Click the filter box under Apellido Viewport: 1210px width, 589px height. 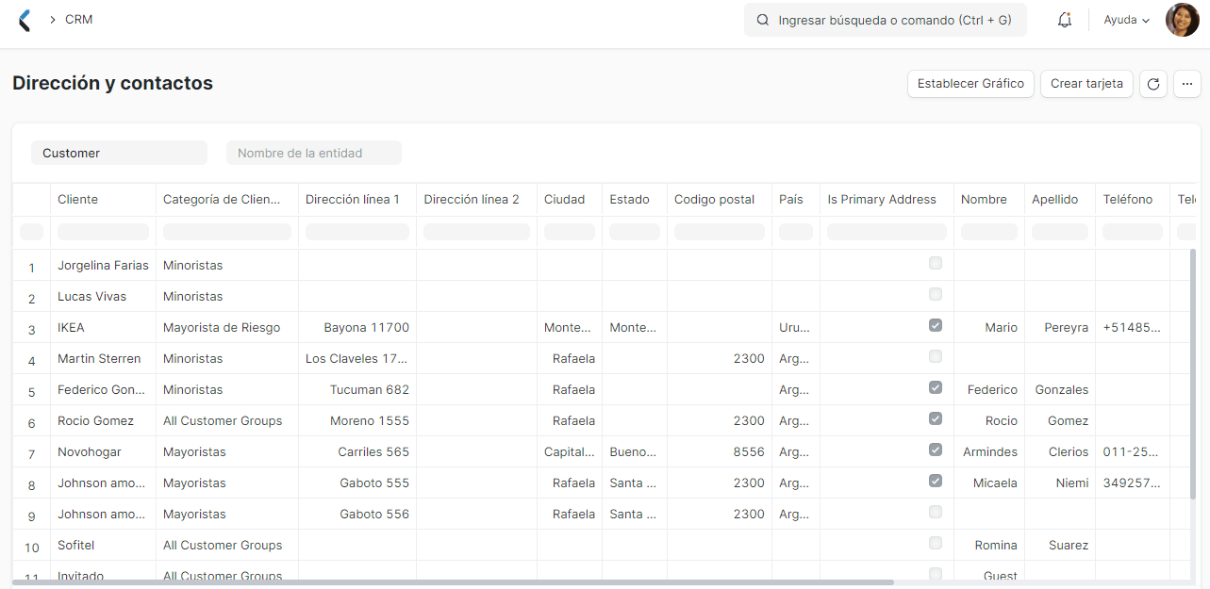click(x=1060, y=232)
